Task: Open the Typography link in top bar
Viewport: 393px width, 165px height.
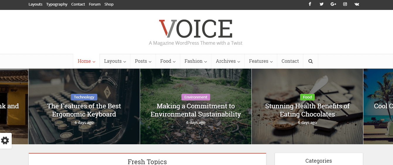Action: pos(57,4)
